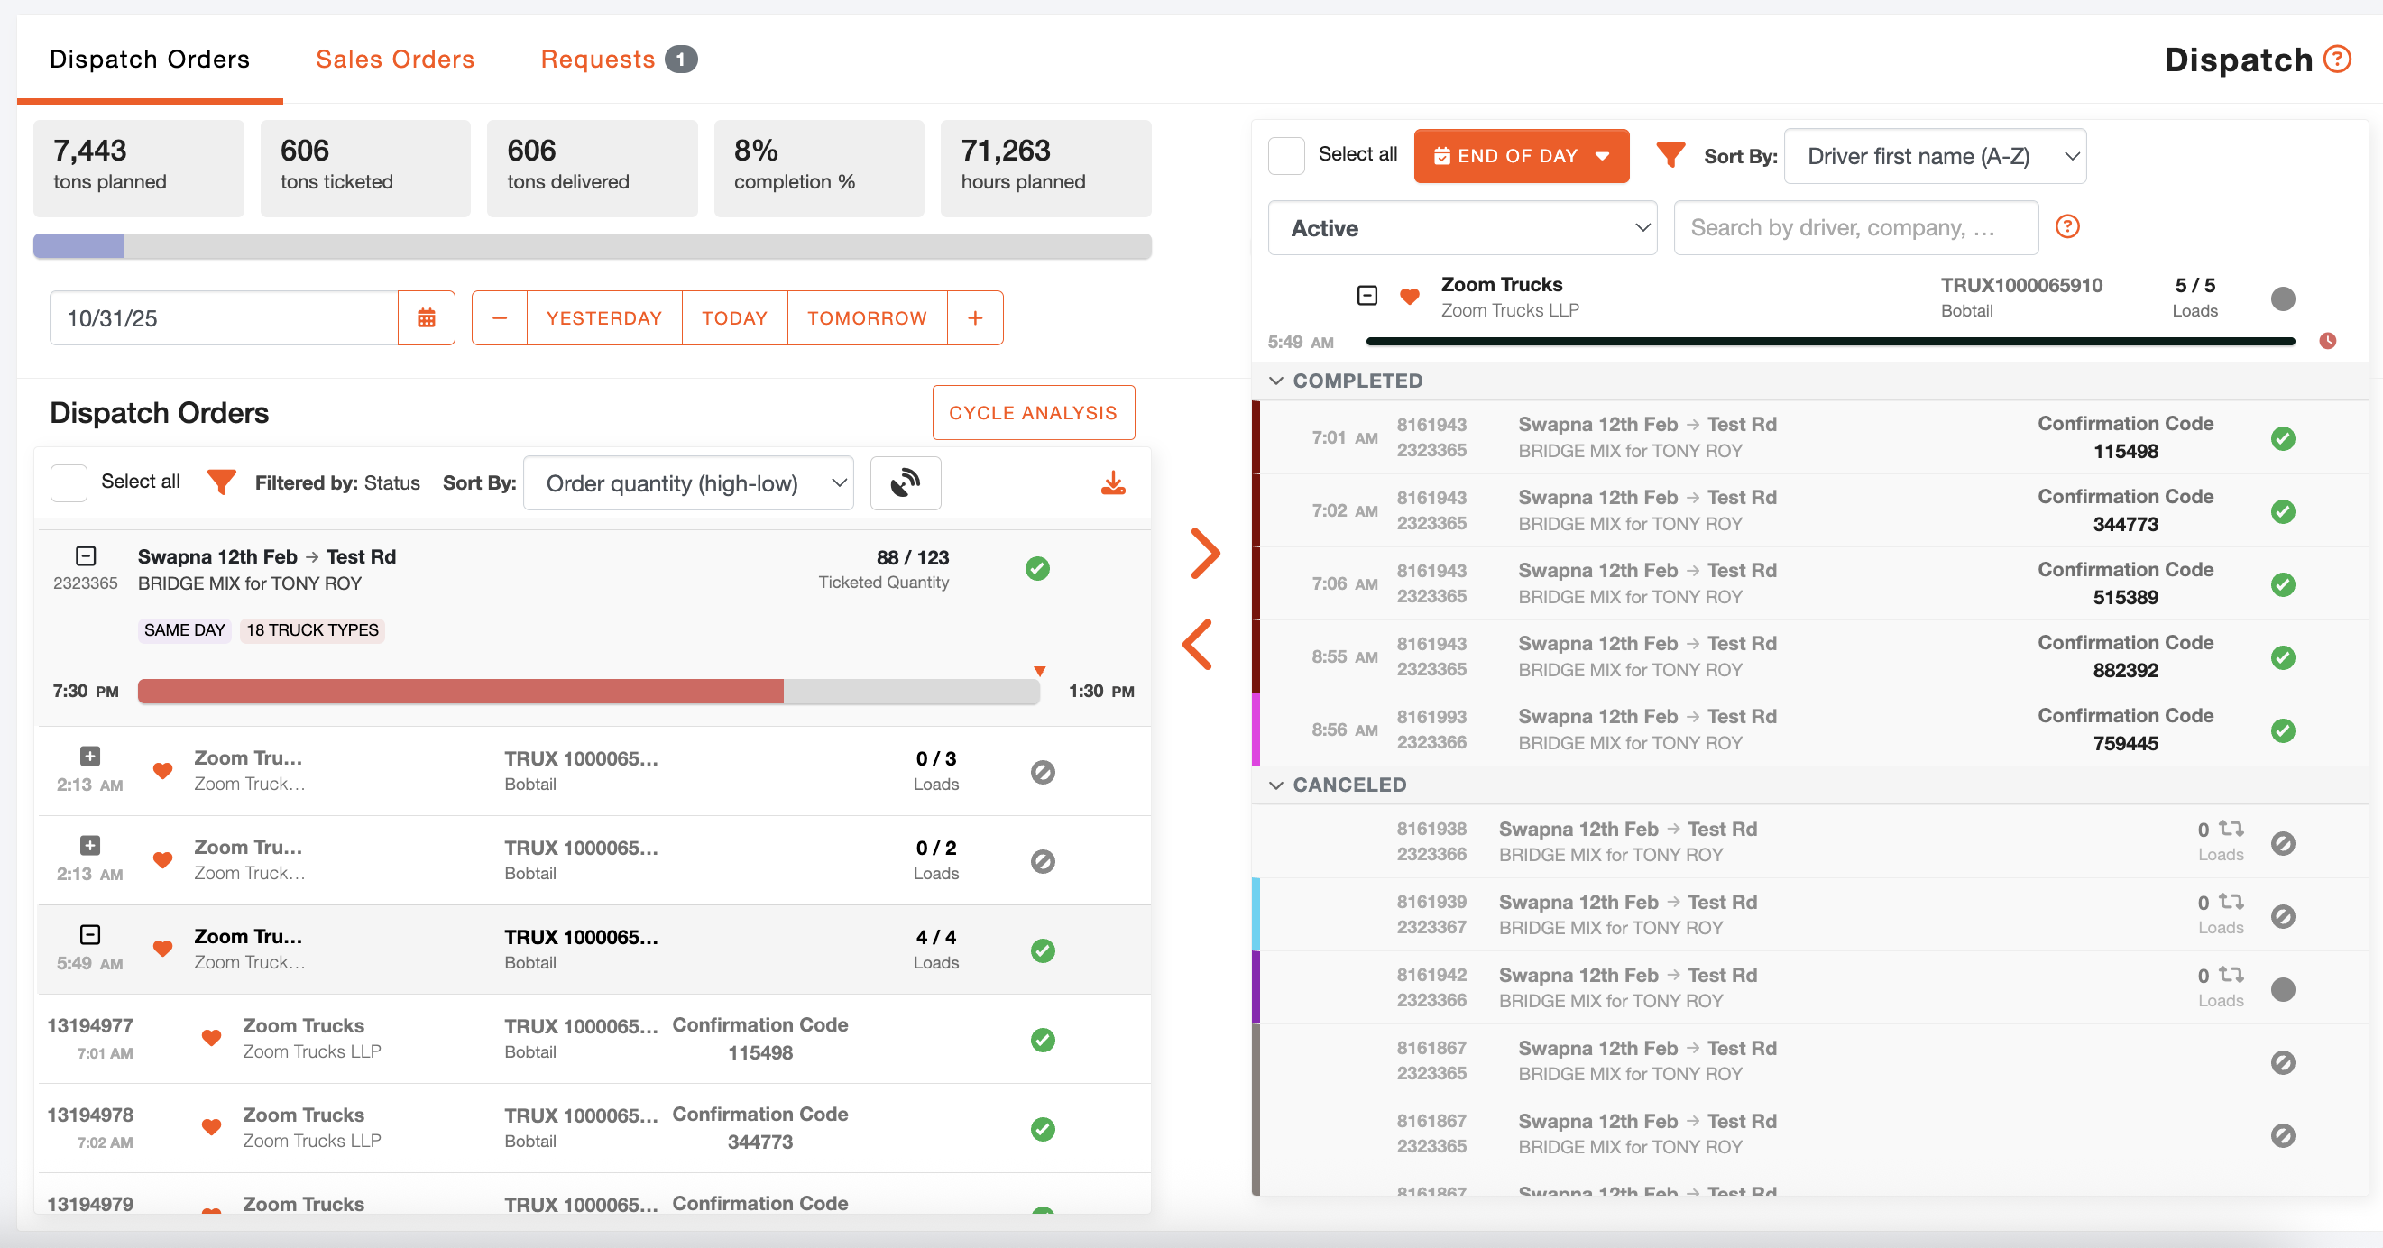Click the search field help icon
2383x1248 pixels.
pos(2066,226)
